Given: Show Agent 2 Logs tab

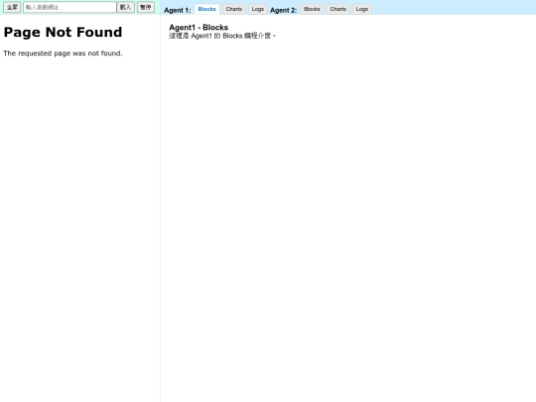Looking at the screenshot, I should click(x=361, y=9).
